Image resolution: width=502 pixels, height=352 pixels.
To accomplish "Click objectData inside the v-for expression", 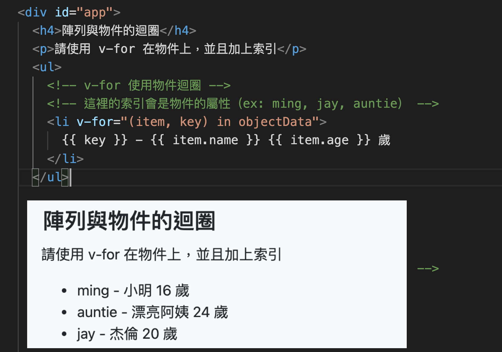I will [275, 122].
